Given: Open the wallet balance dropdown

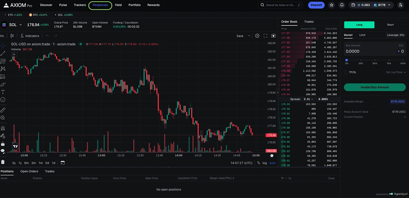Looking at the screenshot, I should (389, 5).
